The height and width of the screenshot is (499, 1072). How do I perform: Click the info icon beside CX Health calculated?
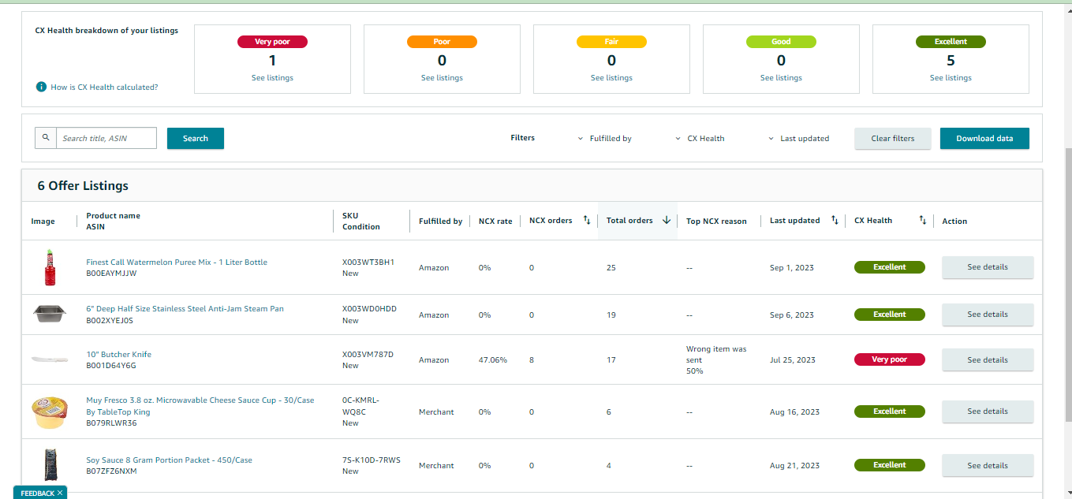coord(41,87)
